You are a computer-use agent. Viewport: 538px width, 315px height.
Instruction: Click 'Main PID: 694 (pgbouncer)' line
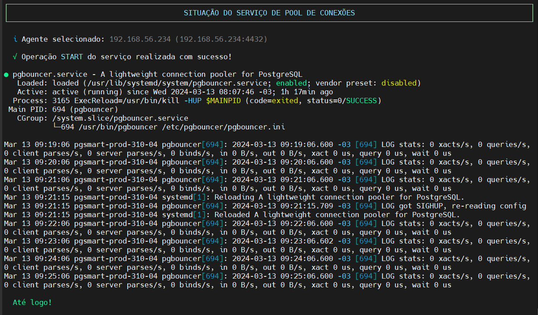coord(63,110)
